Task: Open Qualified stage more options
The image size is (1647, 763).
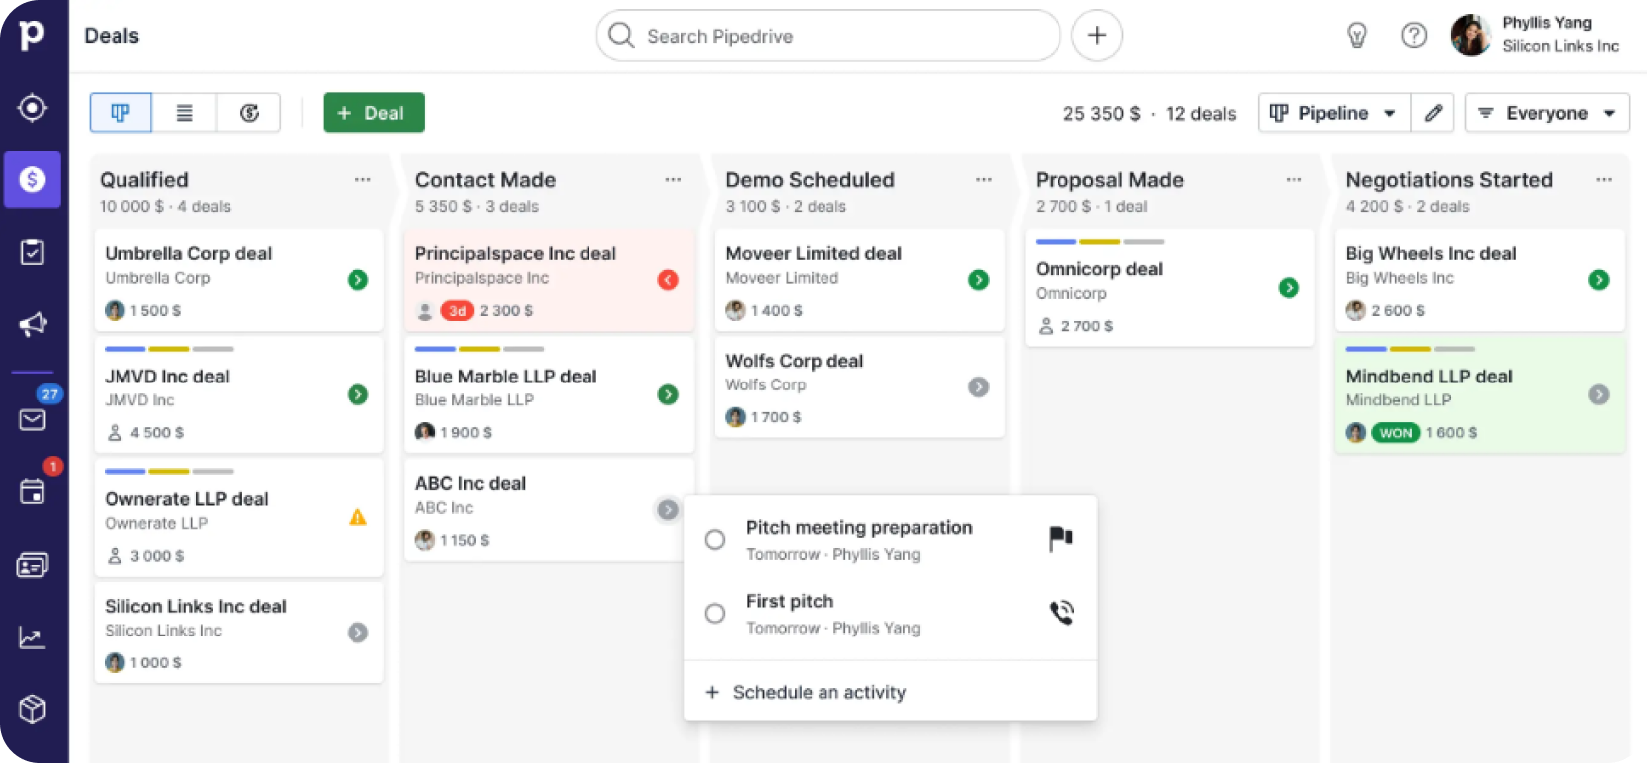Action: pyautogui.click(x=362, y=180)
